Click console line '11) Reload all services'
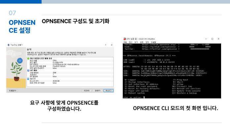Viewport: 230px width, 128px height. click(186, 89)
